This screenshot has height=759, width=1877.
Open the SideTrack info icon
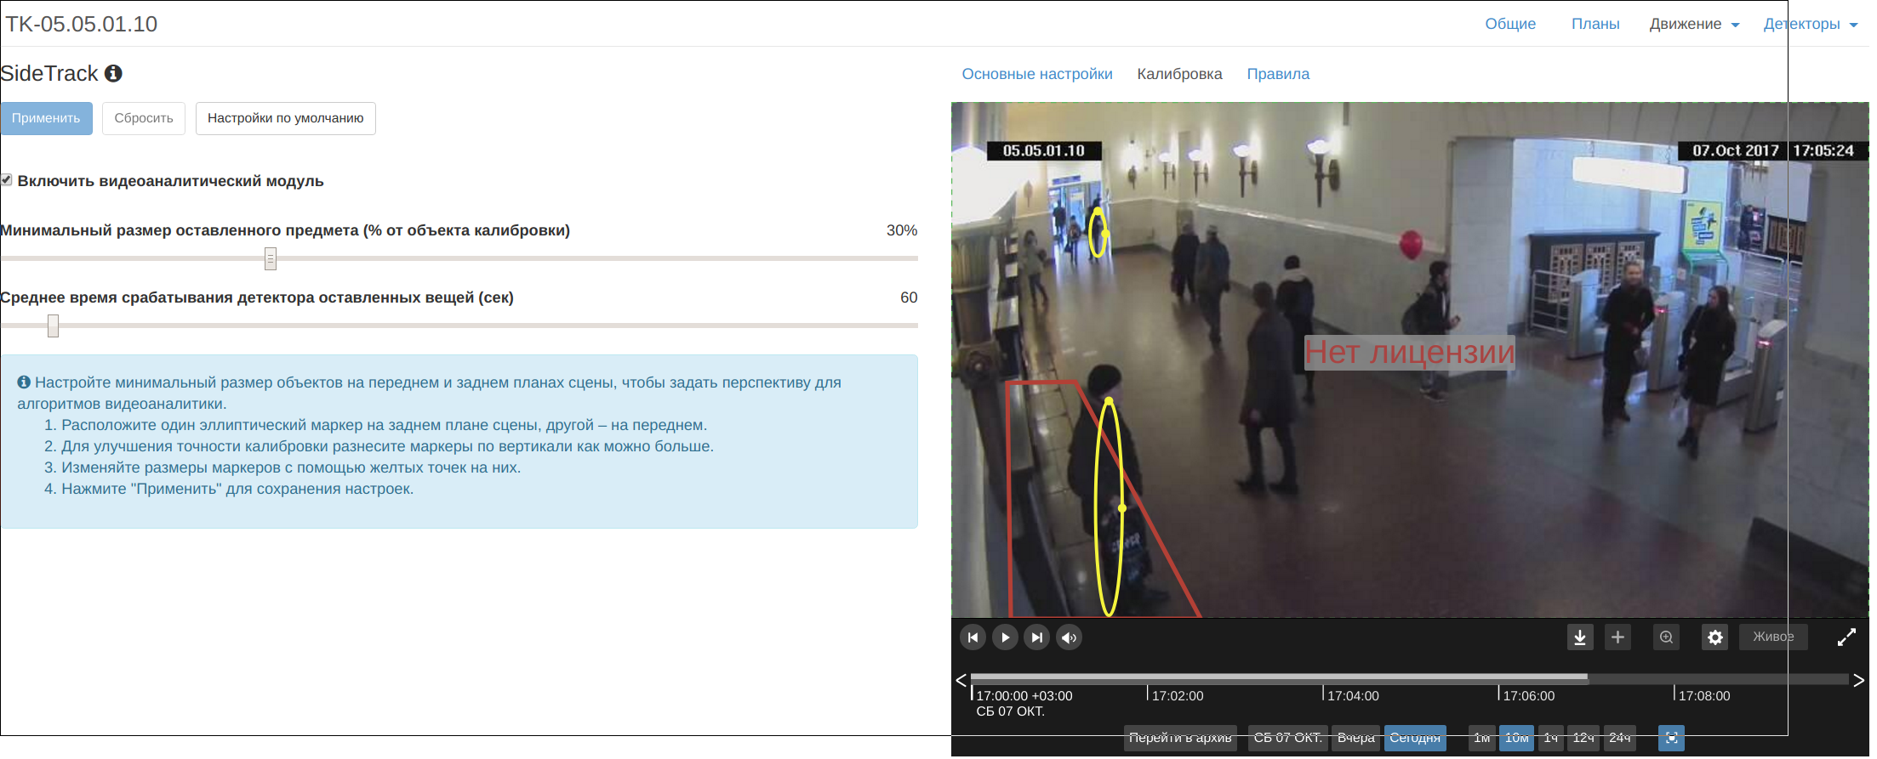point(113,74)
